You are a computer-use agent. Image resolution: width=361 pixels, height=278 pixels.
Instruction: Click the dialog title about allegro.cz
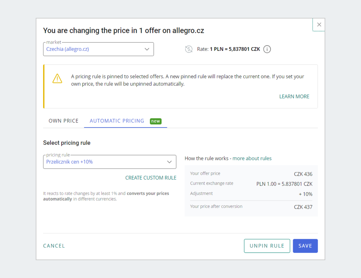[x=124, y=30]
